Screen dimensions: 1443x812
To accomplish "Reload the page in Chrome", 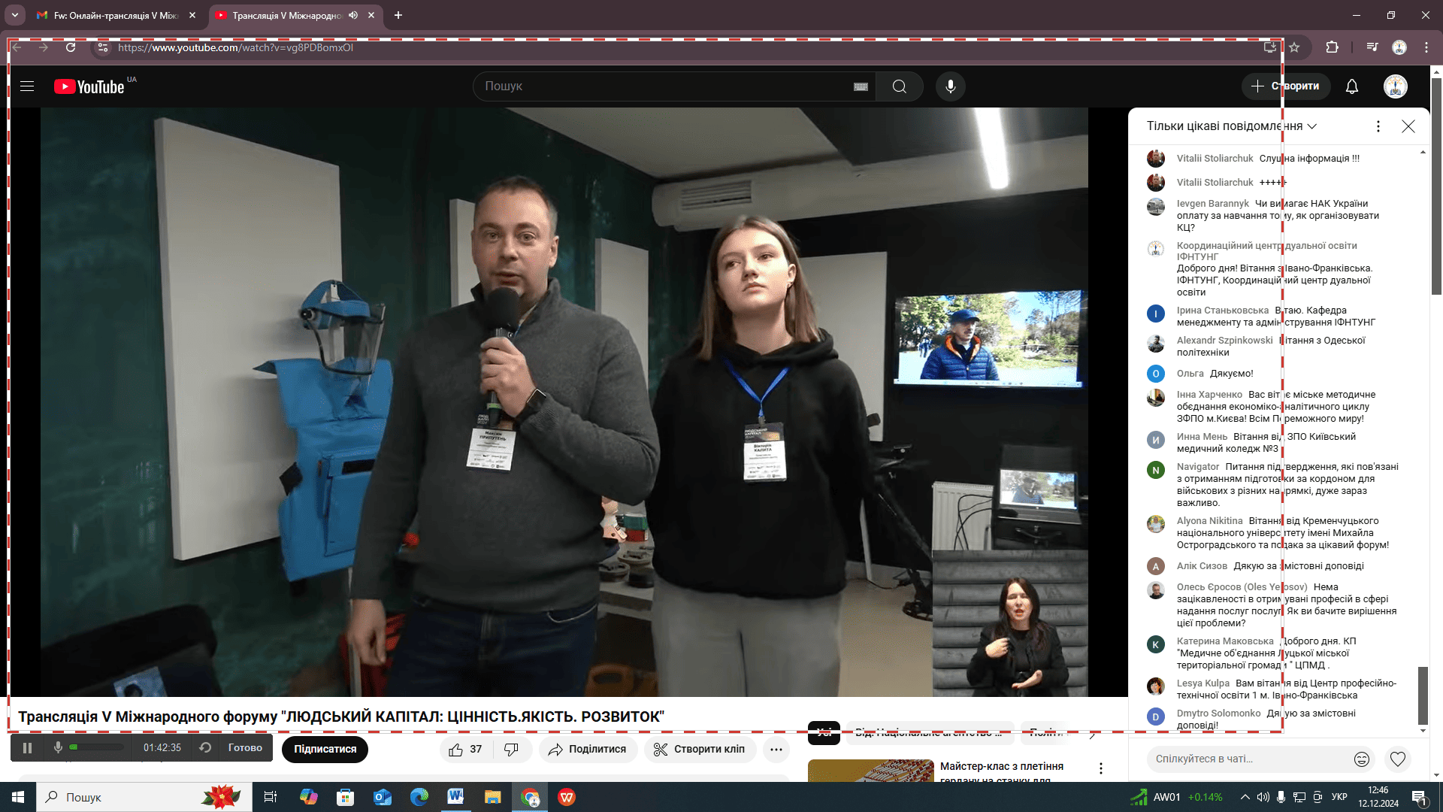I will pos(71,47).
